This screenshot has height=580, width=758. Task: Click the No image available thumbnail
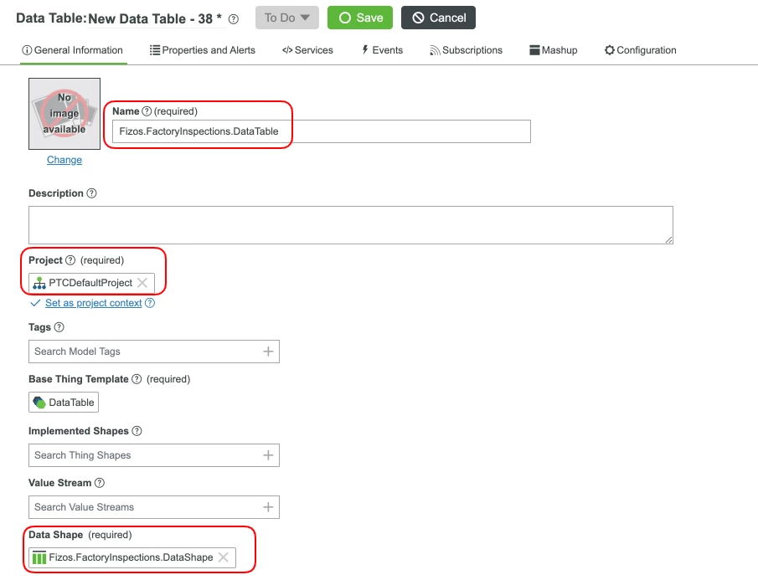pyautogui.click(x=64, y=114)
